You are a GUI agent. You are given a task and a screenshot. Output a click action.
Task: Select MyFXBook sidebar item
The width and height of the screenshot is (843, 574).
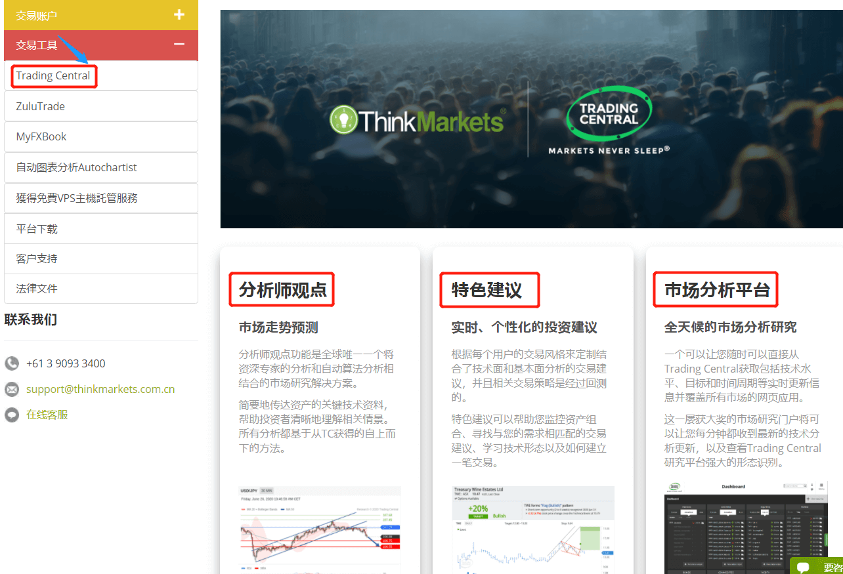tap(101, 136)
